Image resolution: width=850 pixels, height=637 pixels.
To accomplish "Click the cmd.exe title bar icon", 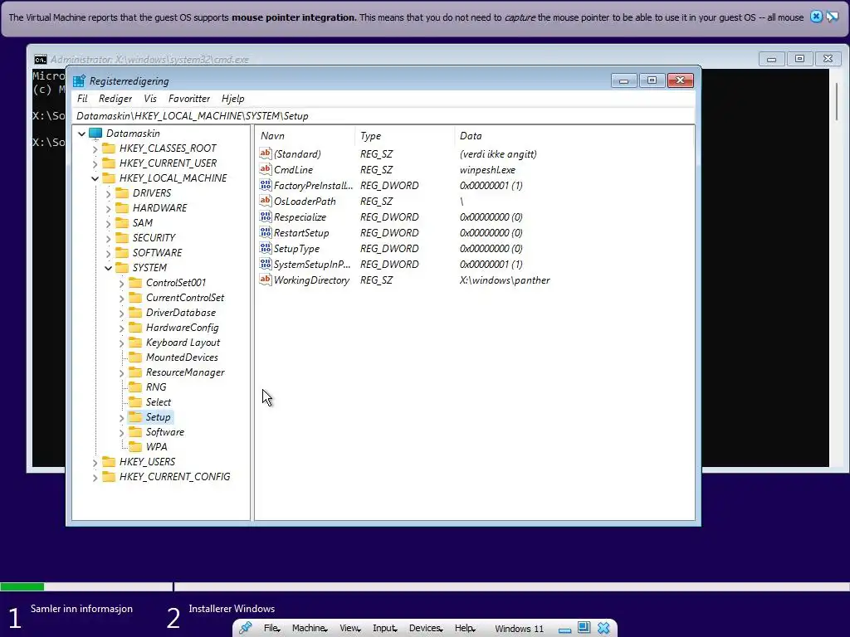I will (x=40, y=60).
